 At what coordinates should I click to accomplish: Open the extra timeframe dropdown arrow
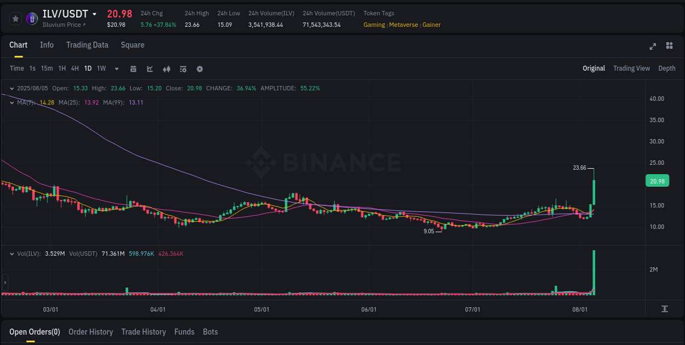116,69
